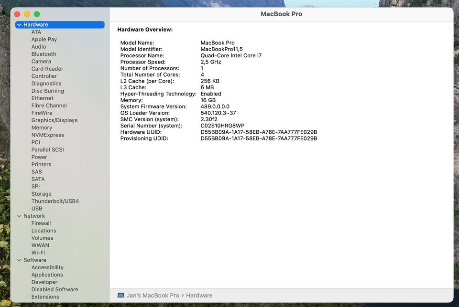Click Jan's MacBook Pro in the path bar
This screenshot has width=459, height=307.
[x=153, y=296]
